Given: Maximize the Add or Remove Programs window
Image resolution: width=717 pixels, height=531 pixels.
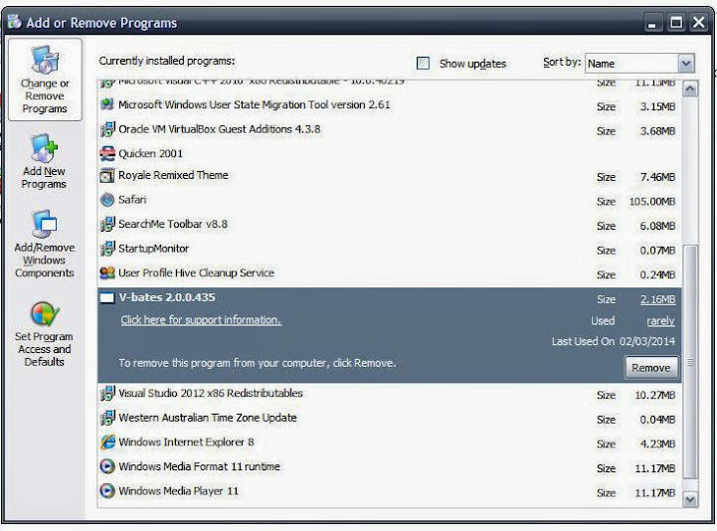Looking at the screenshot, I should (x=676, y=22).
